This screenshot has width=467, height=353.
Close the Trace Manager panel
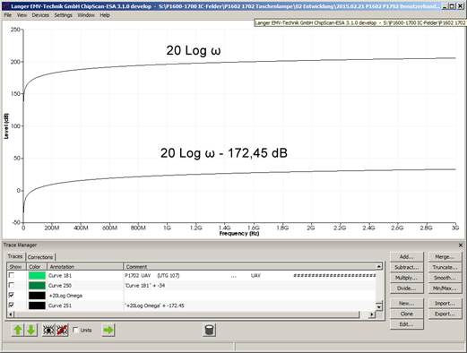(x=461, y=245)
